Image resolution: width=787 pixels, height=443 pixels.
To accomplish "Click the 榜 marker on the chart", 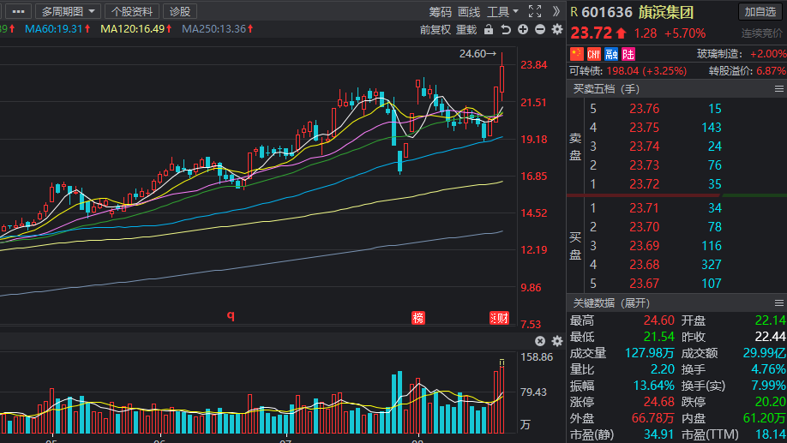I will 418,318.
